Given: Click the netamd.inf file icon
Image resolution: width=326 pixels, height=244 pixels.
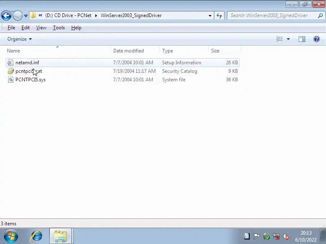Looking at the screenshot, I should click(11, 63).
